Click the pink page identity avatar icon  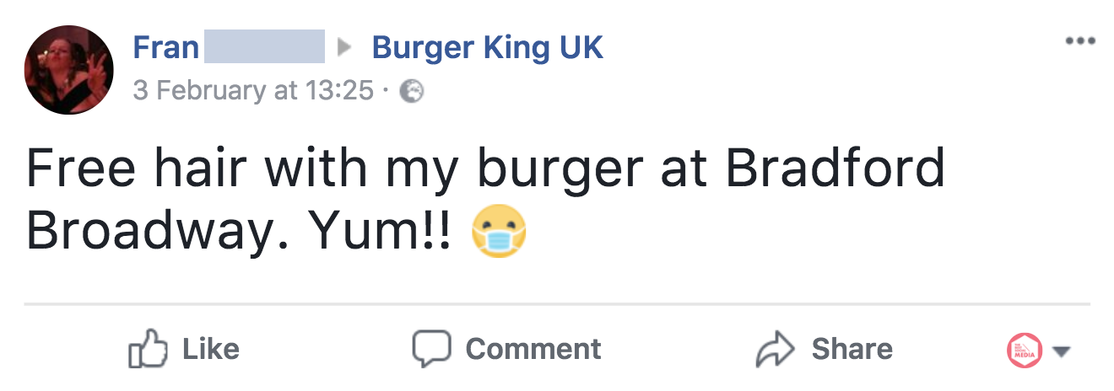pyautogui.click(x=1025, y=351)
